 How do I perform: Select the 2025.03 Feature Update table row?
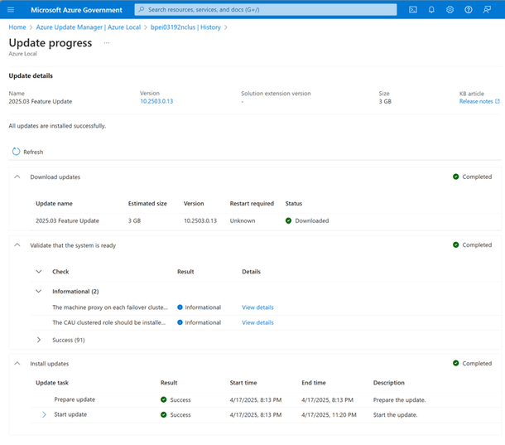coord(266,221)
